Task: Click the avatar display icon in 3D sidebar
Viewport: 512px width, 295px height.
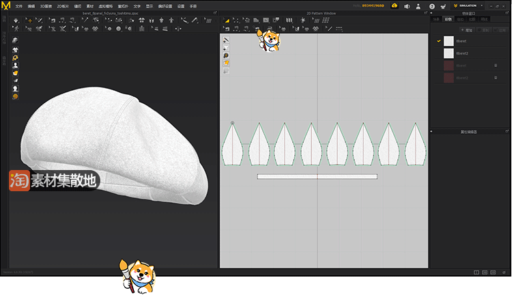Action: point(15,66)
